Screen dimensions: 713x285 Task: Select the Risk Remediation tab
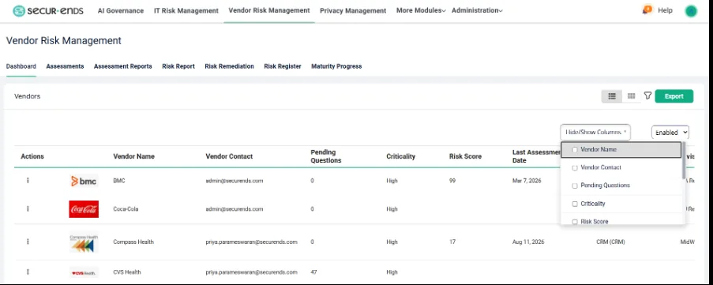[x=229, y=66]
